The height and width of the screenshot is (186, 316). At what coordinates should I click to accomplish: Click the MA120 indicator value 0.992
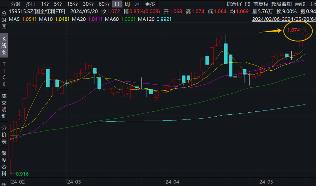[x=164, y=19]
